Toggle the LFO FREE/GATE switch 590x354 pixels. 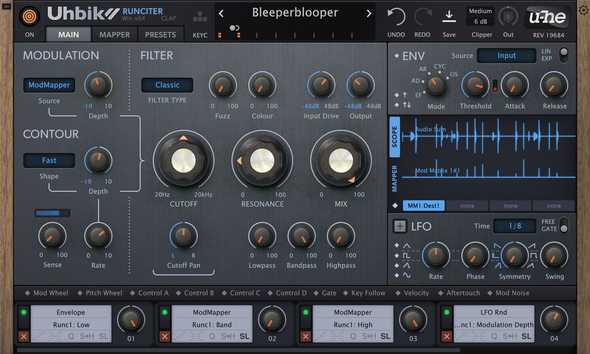pos(563,225)
